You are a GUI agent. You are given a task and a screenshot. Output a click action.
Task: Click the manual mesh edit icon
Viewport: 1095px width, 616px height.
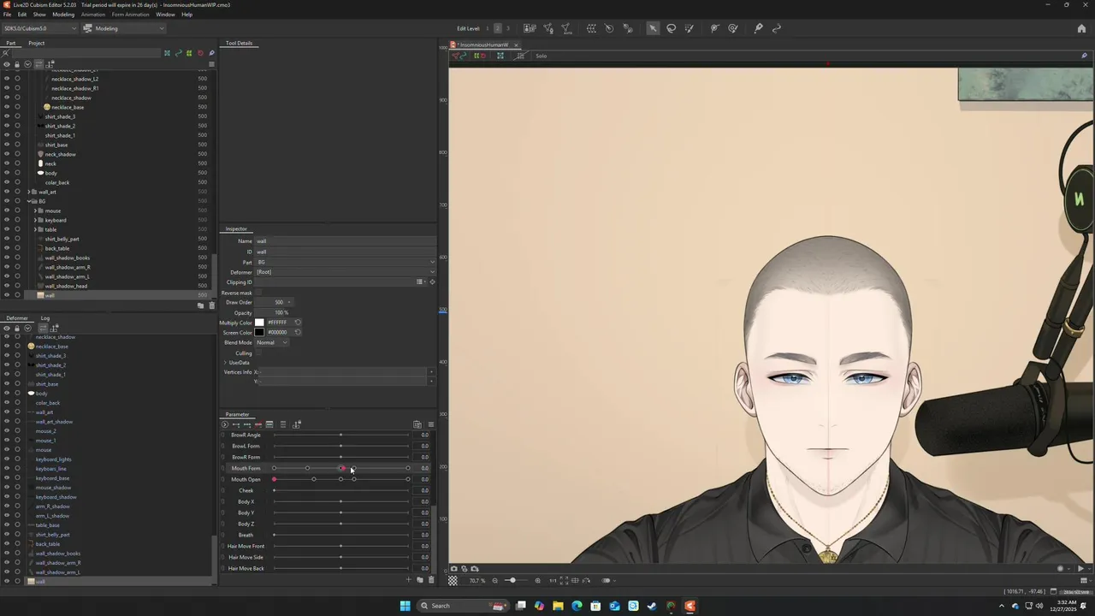pyautogui.click(x=548, y=28)
